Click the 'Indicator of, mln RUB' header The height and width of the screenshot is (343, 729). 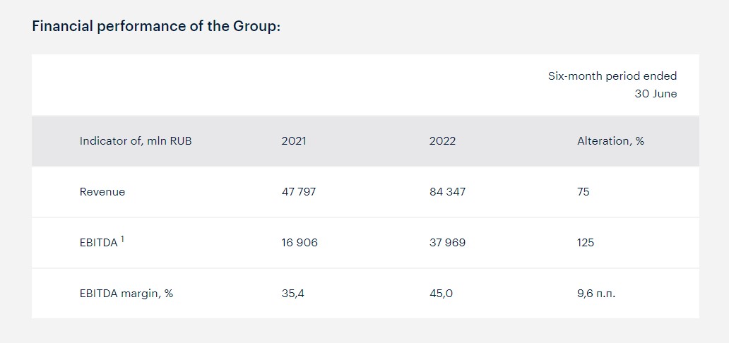(136, 141)
